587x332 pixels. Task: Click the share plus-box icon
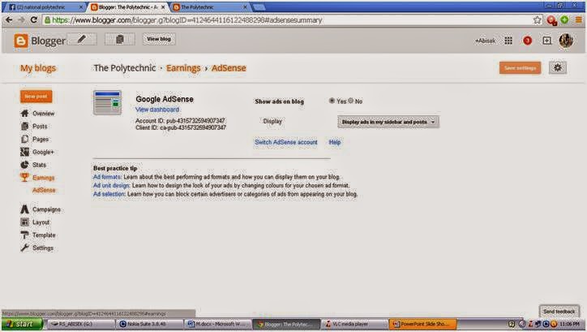point(547,41)
